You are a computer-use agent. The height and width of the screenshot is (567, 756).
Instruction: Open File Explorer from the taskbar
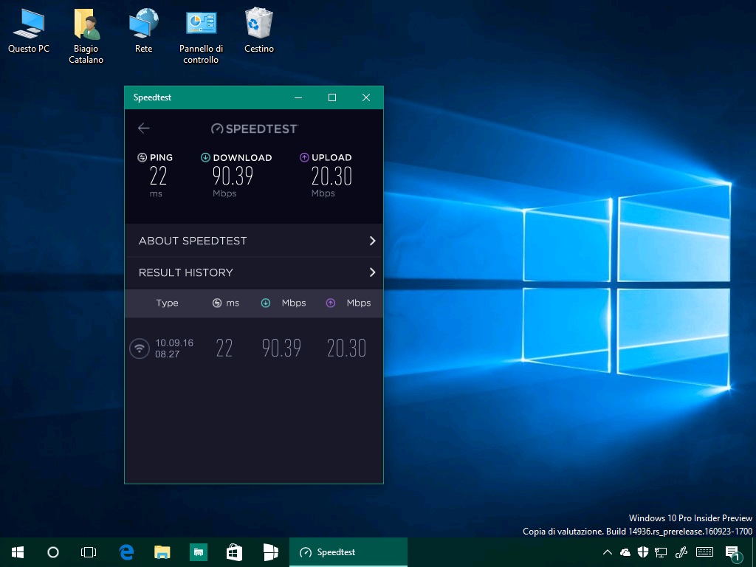(x=162, y=552)
